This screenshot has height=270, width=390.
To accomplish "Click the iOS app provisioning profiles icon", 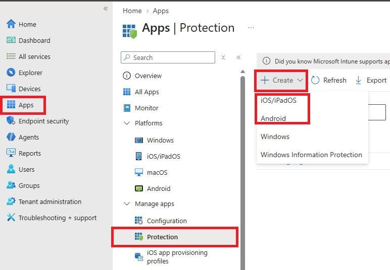I will [x=139, y=257].
